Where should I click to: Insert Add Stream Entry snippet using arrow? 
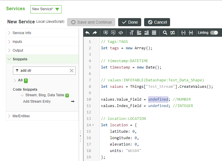(73, 101)
